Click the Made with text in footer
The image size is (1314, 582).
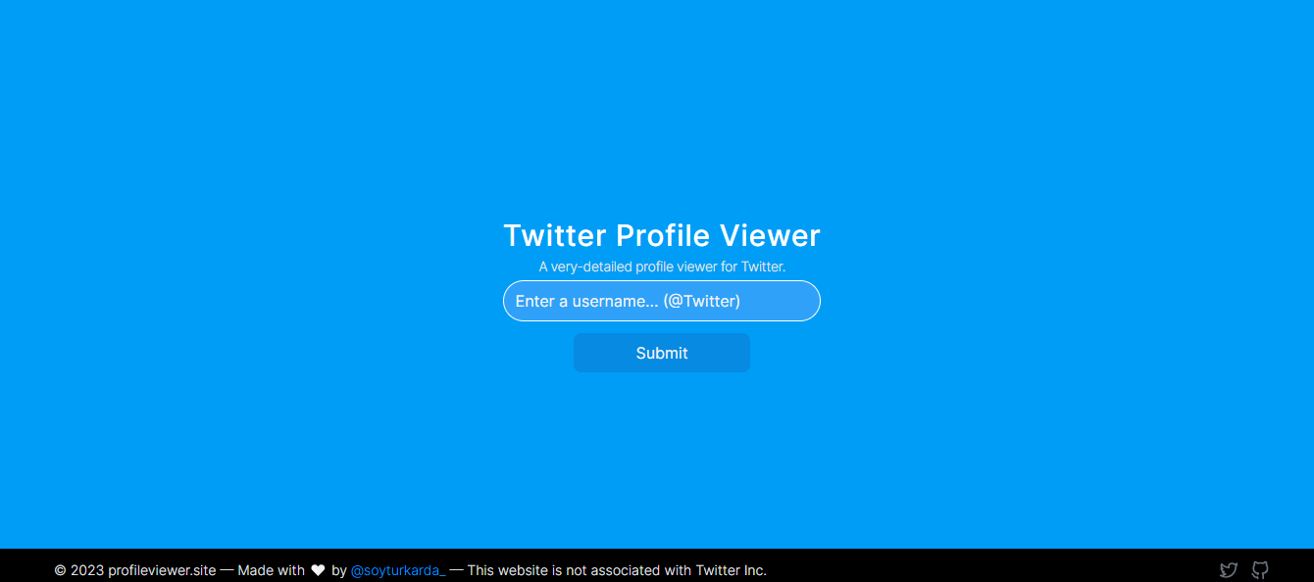point(271,570)
